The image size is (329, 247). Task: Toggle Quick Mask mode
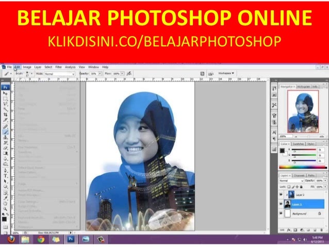pos(6,227)
